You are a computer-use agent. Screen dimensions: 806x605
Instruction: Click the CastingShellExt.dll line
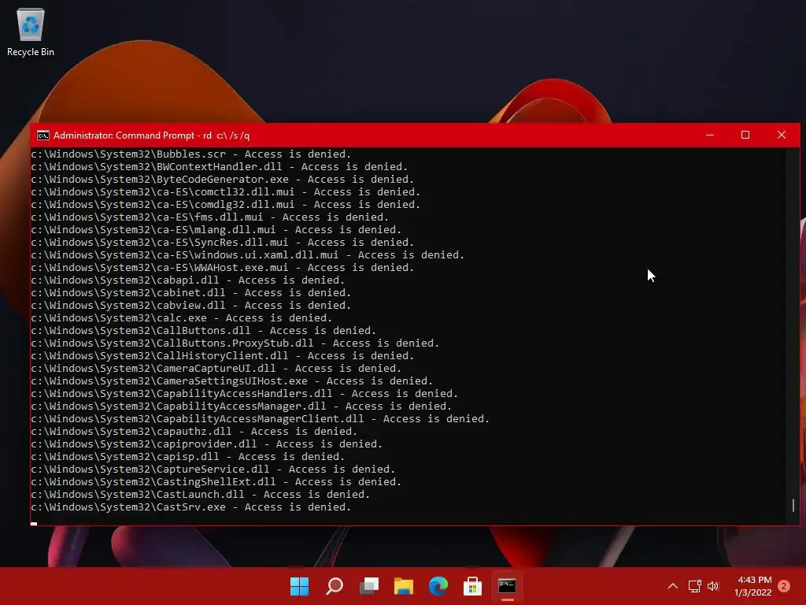coord(216,482)
